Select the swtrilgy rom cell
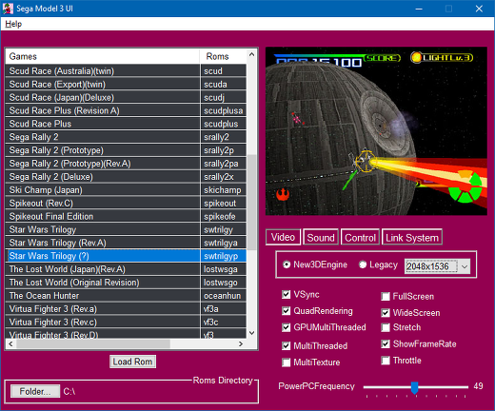This screenshot has height=411, width=495. [224, 229]
